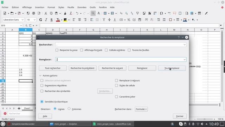Open the Fichier menu
The height and width of the screenshot is (127, 225).
pos(5,7)
